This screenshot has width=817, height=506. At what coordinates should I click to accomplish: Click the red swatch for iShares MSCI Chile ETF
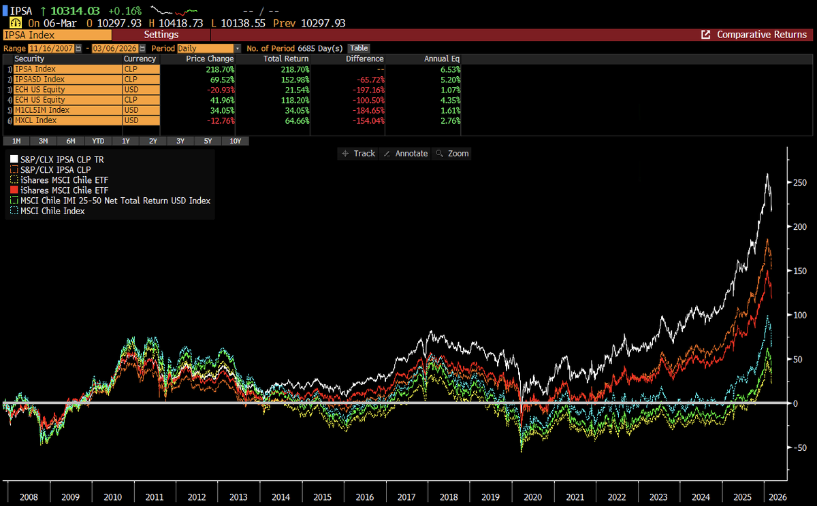click(x=14, y=190)
